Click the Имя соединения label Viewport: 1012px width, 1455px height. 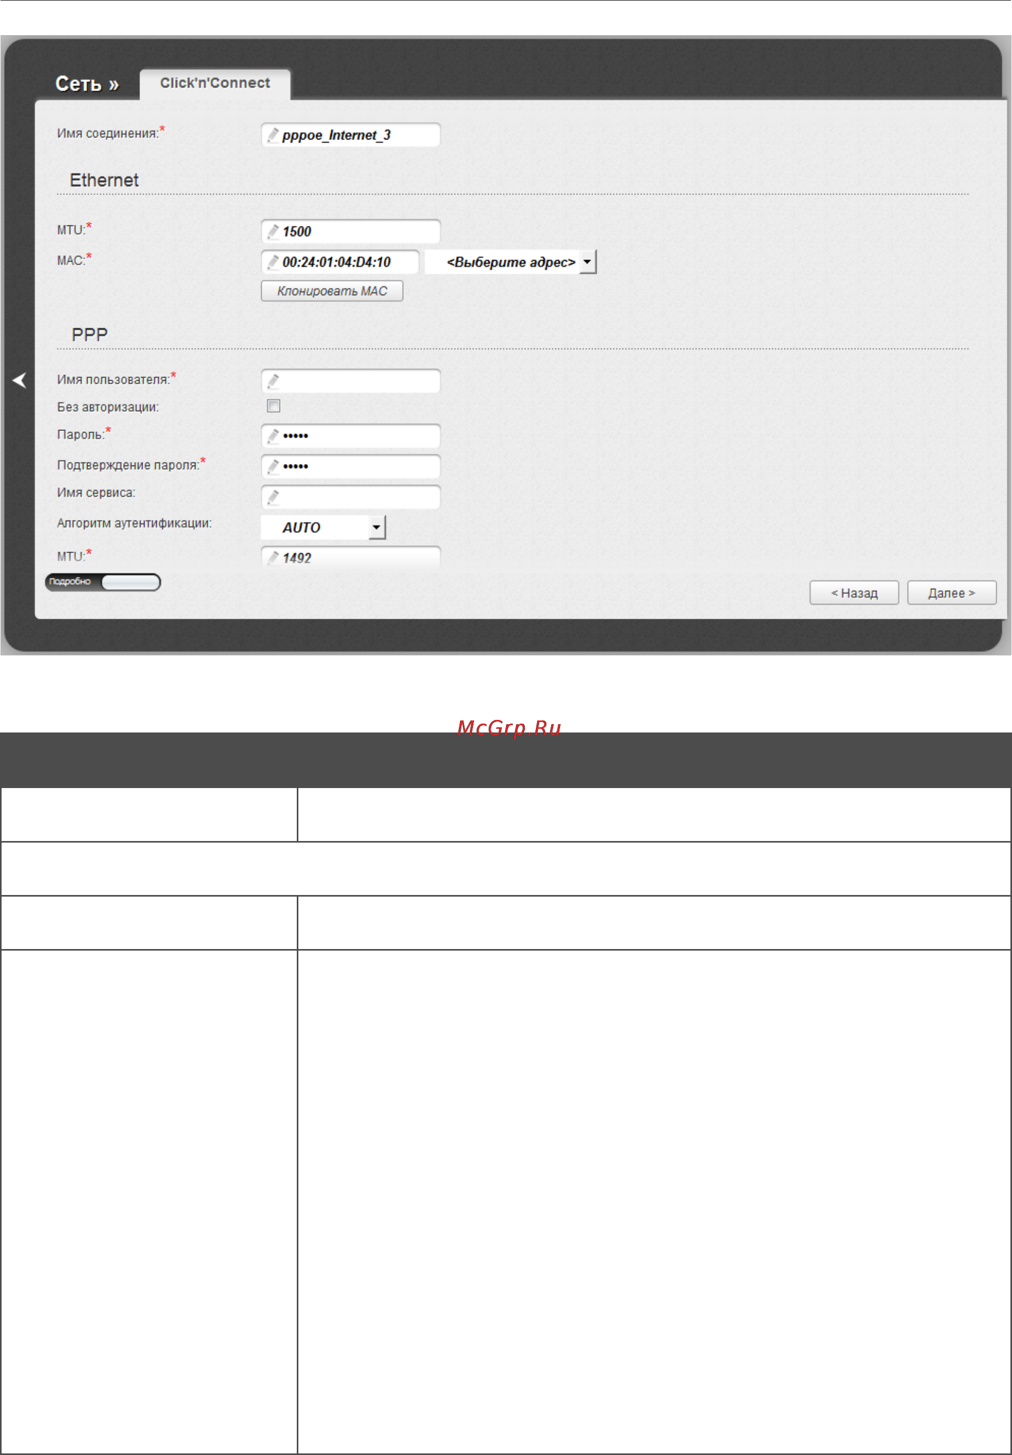[109, 133]
